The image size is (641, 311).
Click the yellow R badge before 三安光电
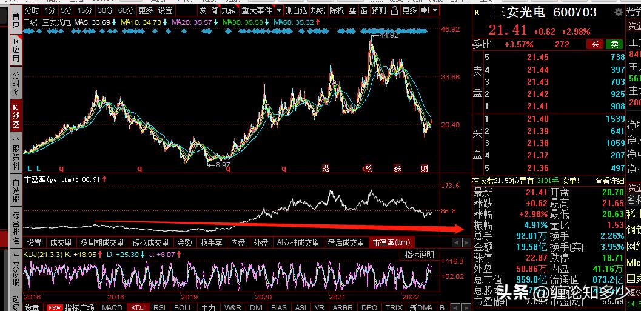(476, 12)
